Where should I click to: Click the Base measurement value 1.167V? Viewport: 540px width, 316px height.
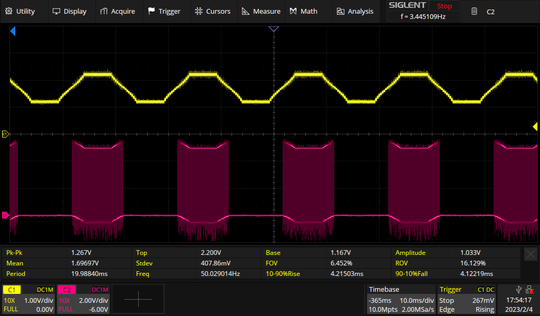tap(341, 252)
